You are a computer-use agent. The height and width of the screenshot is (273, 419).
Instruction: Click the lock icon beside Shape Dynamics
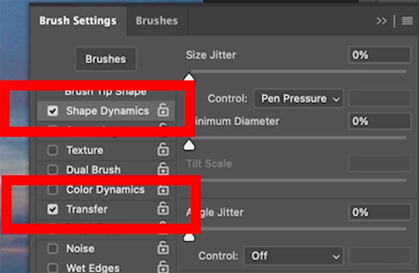[163, 110]
